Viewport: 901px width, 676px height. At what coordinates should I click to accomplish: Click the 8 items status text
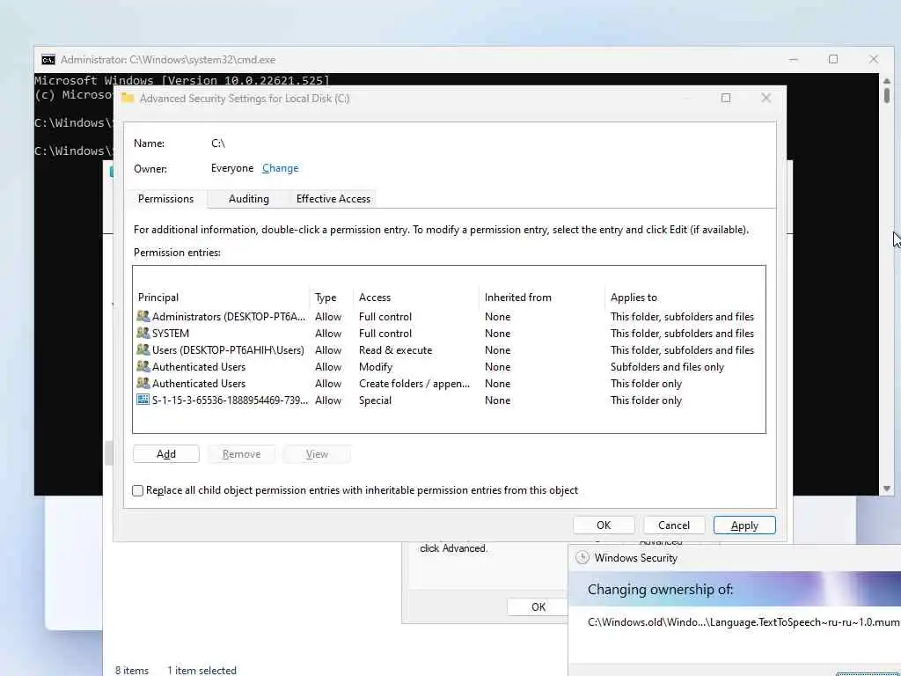tap(132, 670)
